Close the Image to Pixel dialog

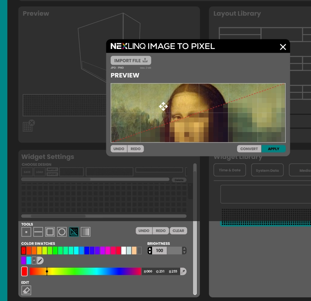tap(283, 47)
